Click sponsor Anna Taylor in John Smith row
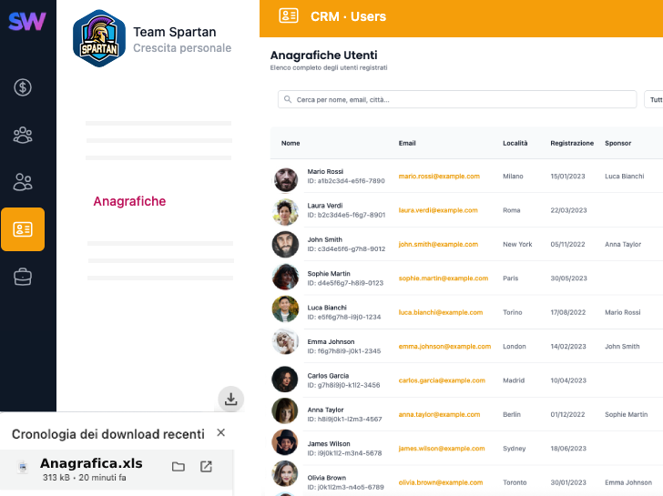 coord(623,244)
